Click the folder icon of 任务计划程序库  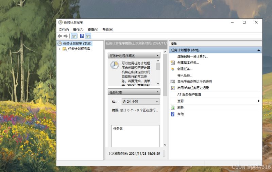coord(65,49)
